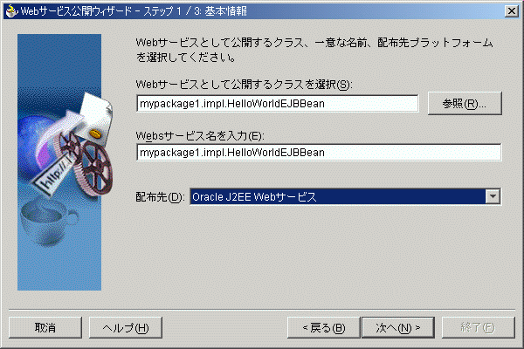
Task: Select Oracle J2EE Webサービス combo box
Action: pyautogui.click(x=345, y=196)
